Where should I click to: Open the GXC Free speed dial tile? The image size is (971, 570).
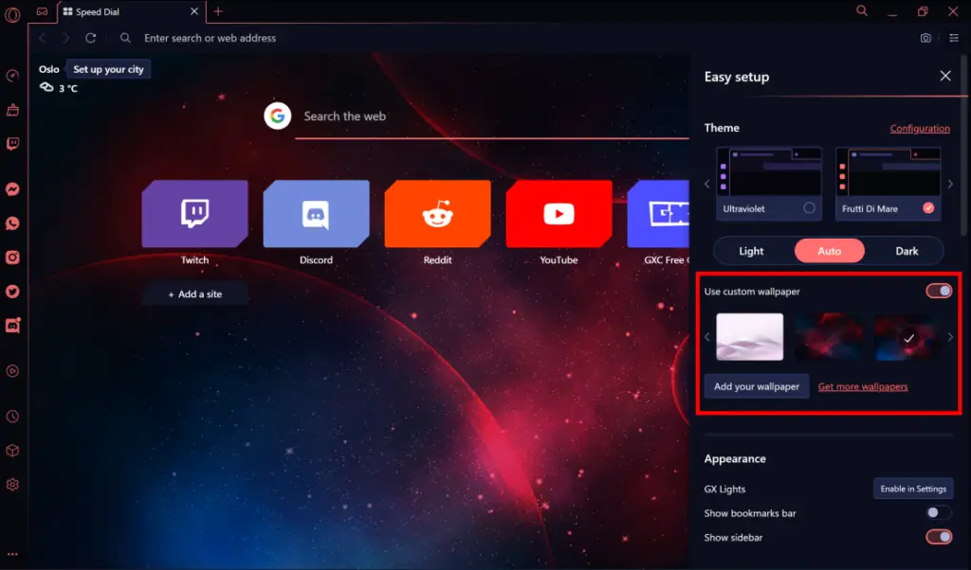click(x=658, y=214)
